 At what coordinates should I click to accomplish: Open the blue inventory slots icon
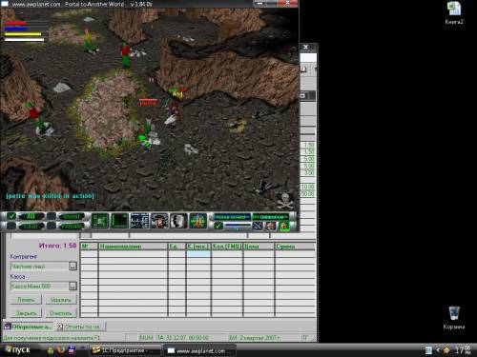pyautogui.click(x=139, y=221)
